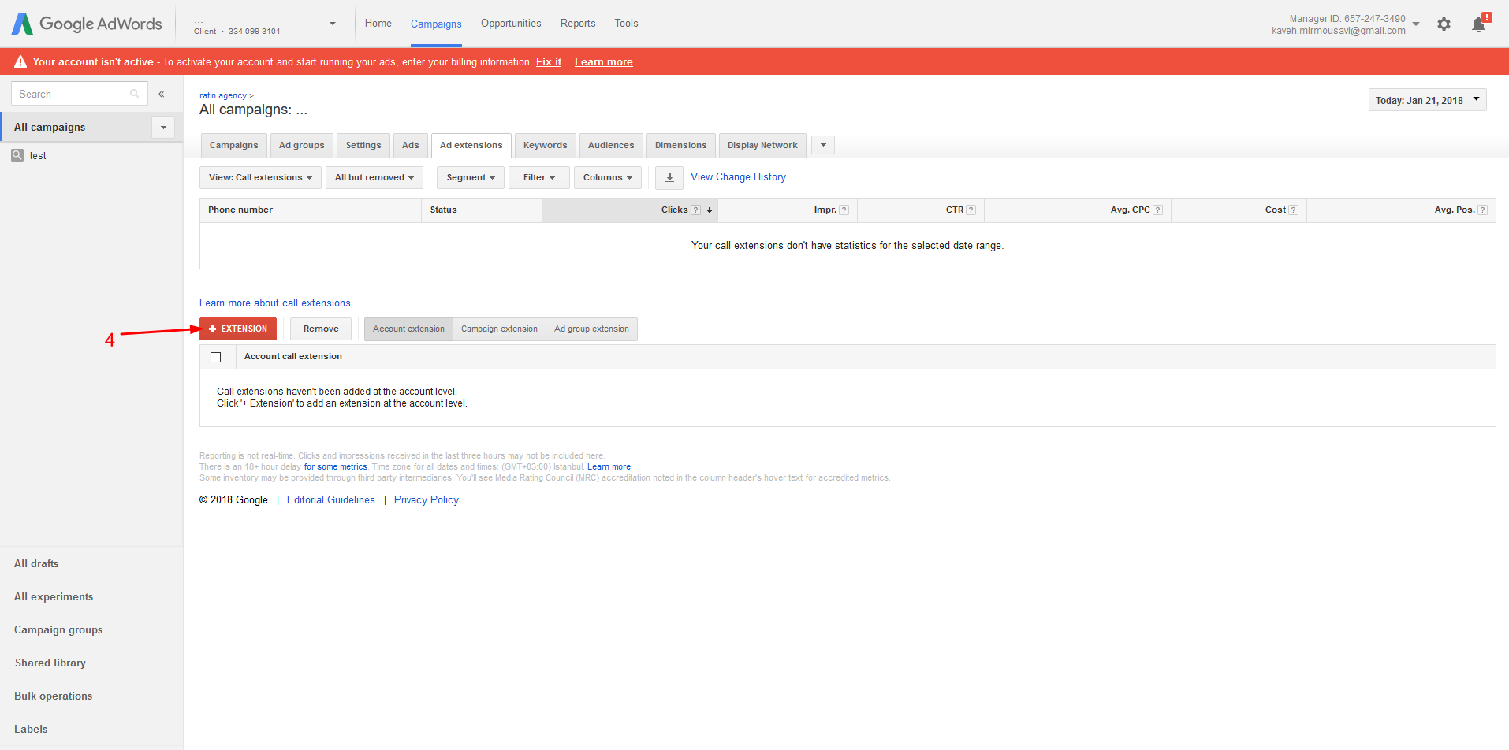Open the Privacy Policy link
This screenshot has height=750, width=1509.
tap(427, 500)
